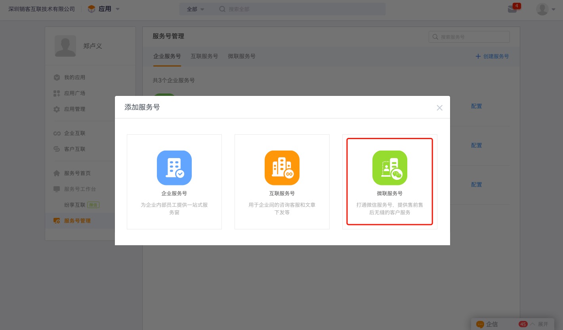The height and width of the screenshot is (330, 563).
Task: Click the 共3个企业服务号 count text
Action: tap(174, 80)
